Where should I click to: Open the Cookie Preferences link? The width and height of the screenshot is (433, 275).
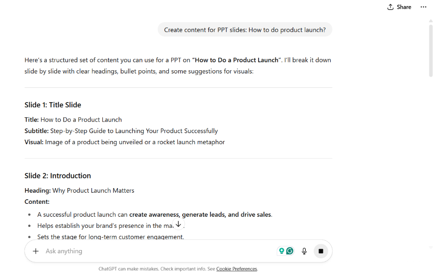pos(237,269)
